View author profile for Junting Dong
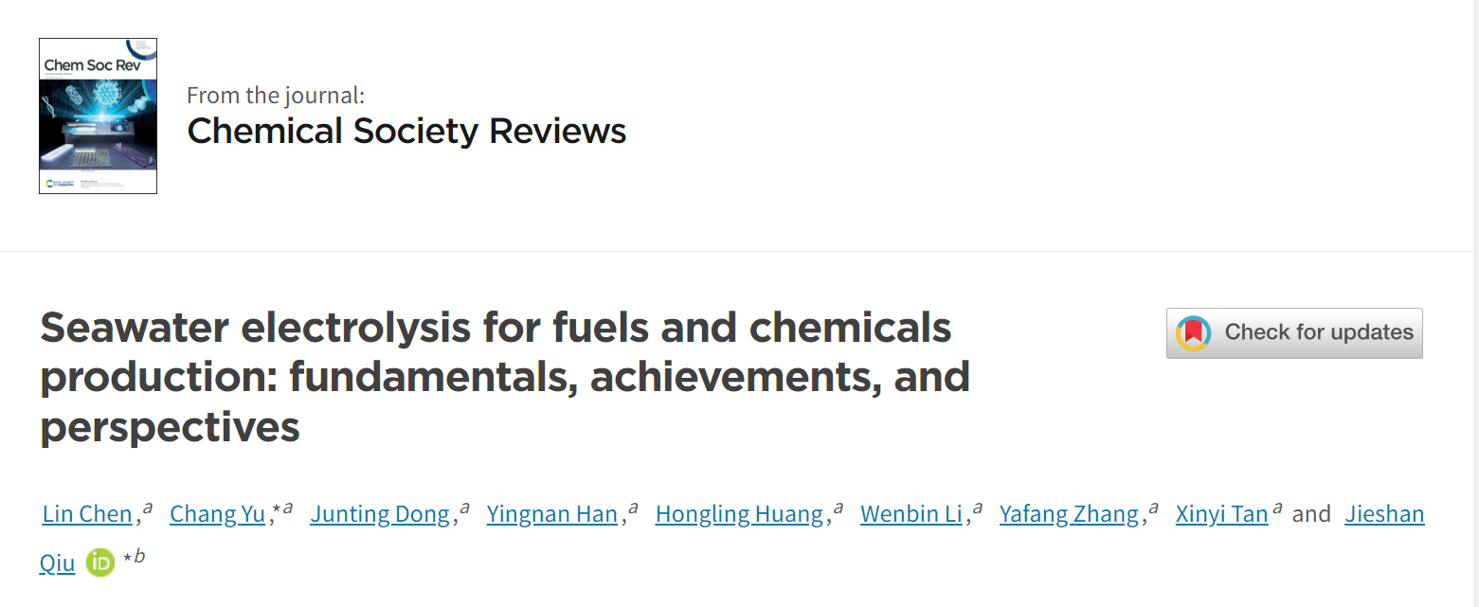The height and width of the screenshot is (607, 1479). pos(380,514)
